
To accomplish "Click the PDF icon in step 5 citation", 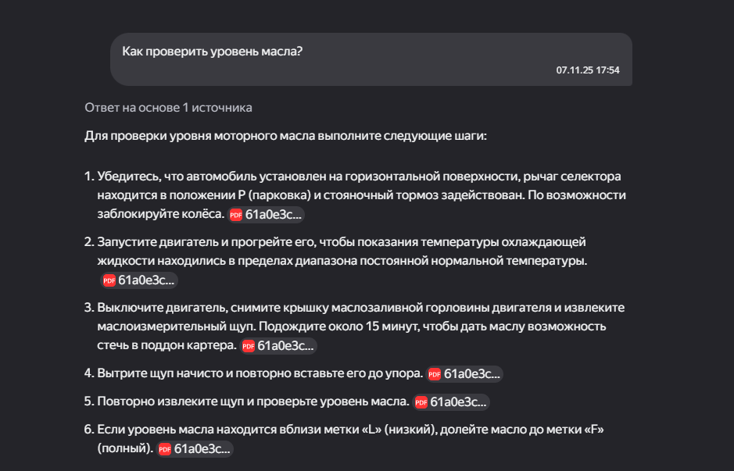I will [x=424, y=401].
